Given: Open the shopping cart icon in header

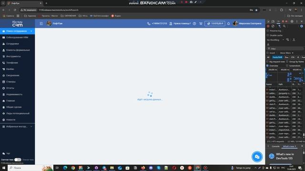Looking at the screenshot, I should [201, 23].
